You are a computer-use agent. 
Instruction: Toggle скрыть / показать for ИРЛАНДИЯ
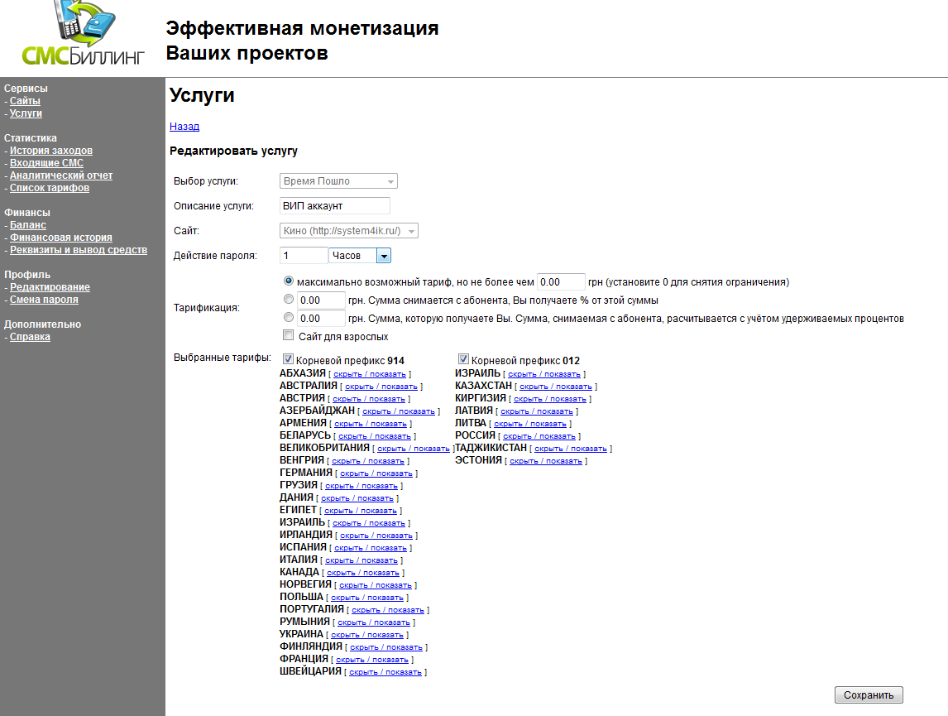[376, 536]
